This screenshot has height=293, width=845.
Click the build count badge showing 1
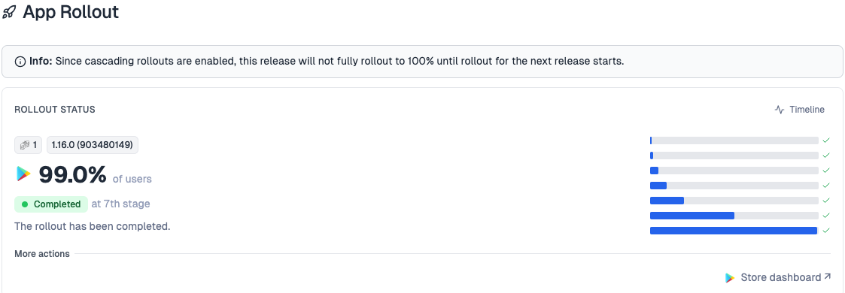click(x=28, y=145)
